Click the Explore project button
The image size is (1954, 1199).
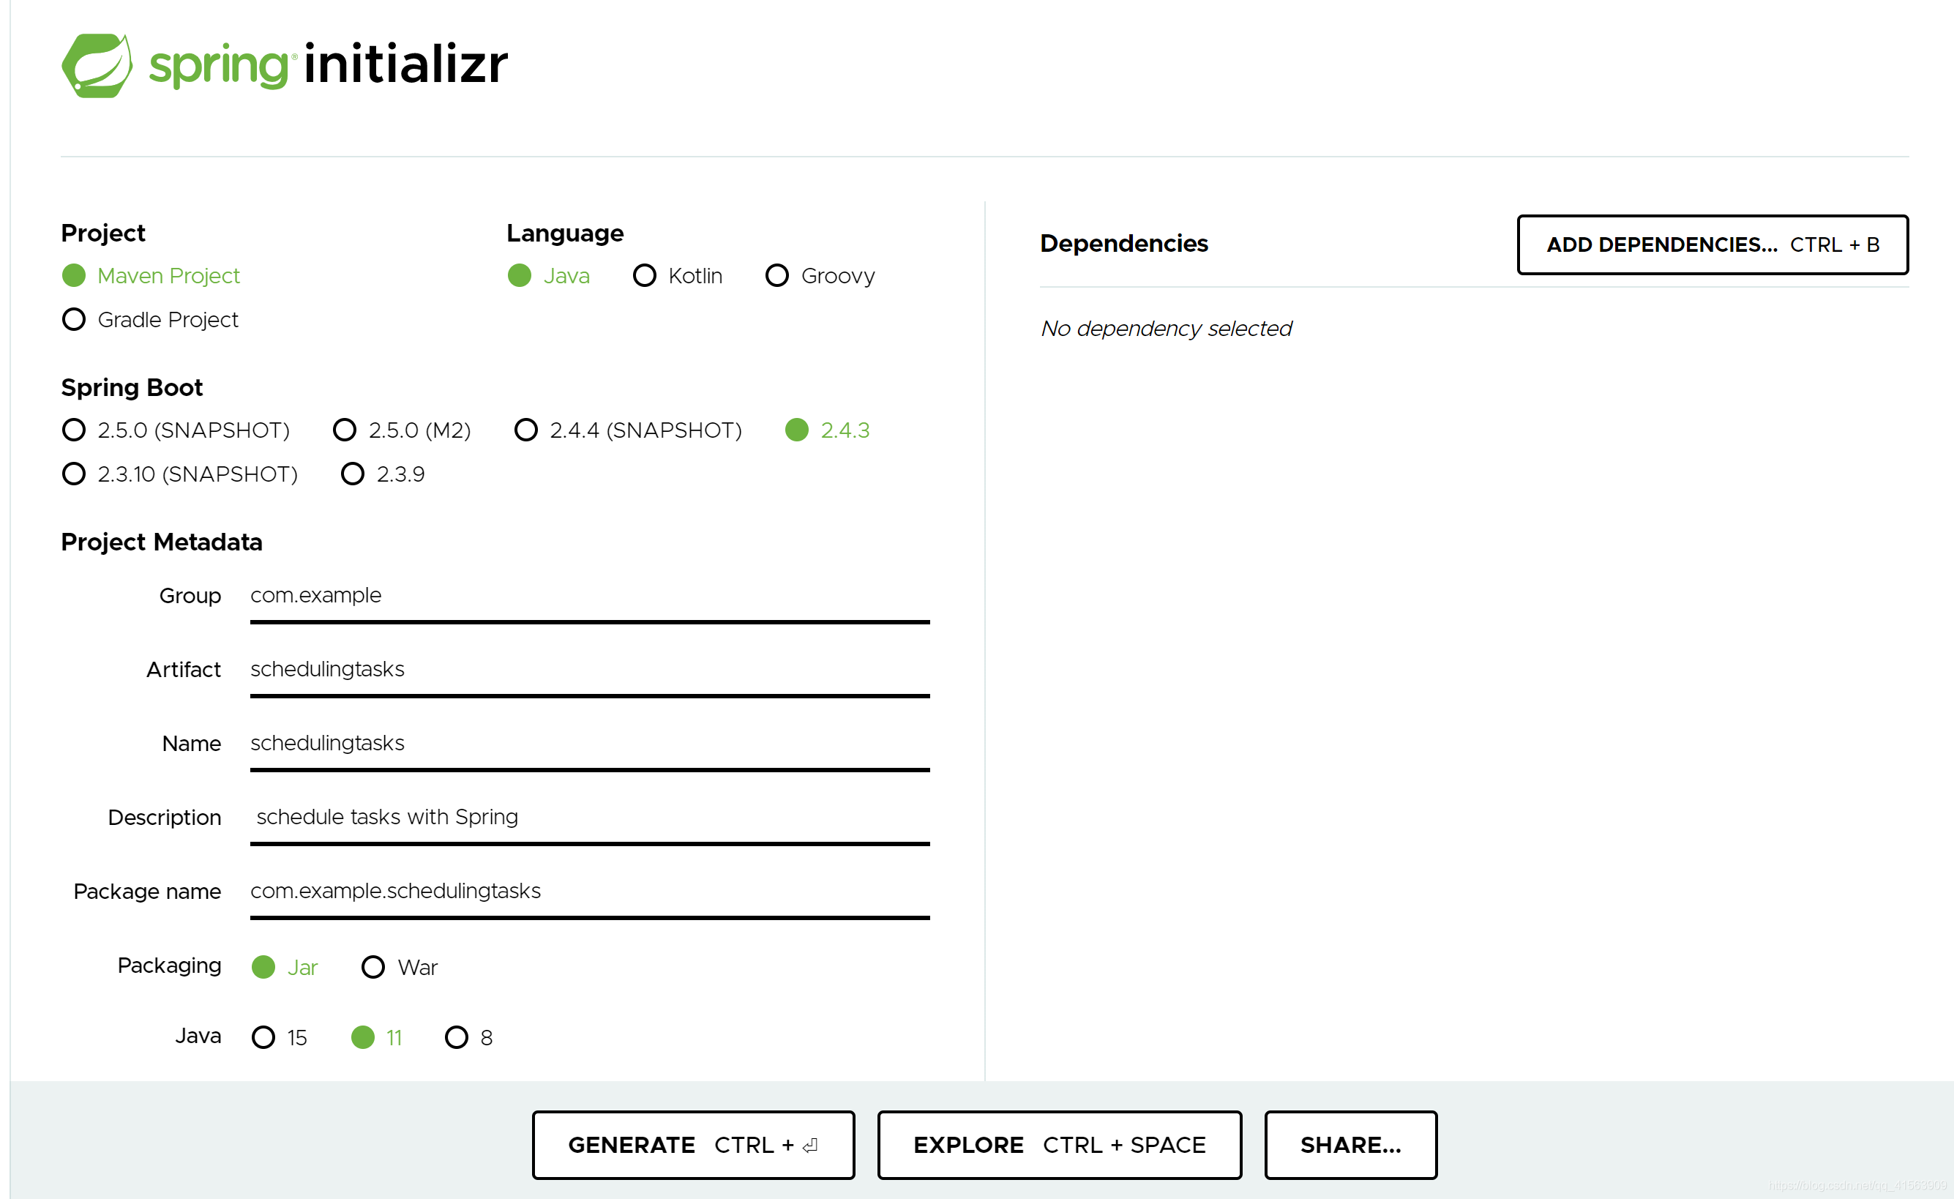(1060, 1145)
